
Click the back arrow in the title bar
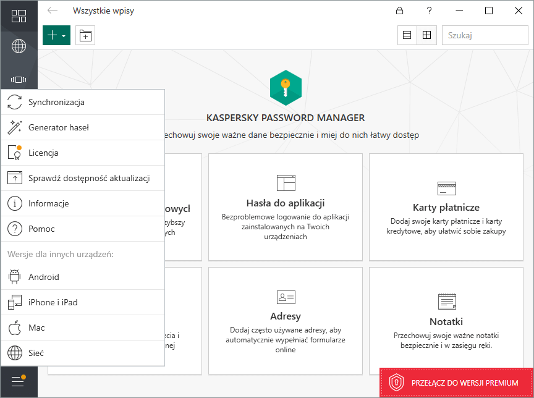click(53, 11)
